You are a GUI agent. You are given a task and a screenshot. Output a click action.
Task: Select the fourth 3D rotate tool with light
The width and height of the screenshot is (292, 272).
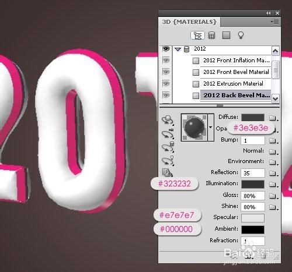point(168,161)
